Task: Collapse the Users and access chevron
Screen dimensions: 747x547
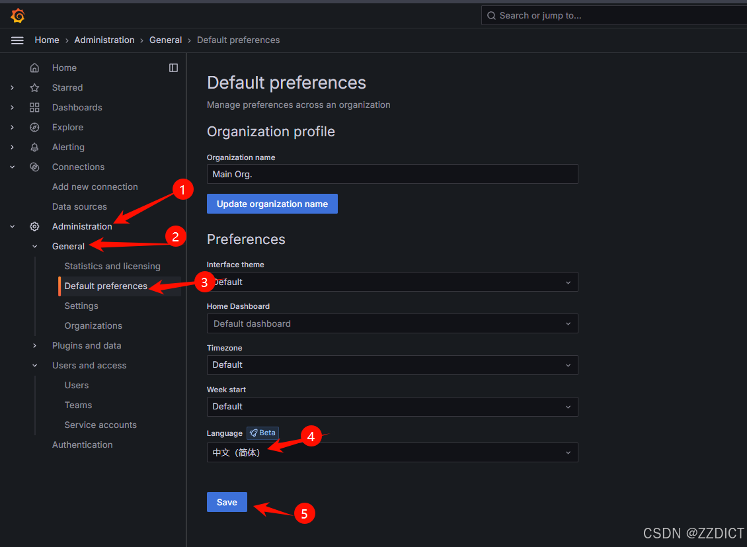Action: [35, 366]
